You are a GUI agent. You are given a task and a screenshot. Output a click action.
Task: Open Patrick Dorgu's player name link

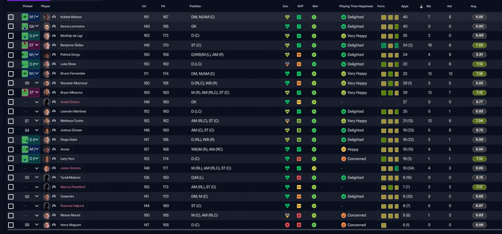[x=69, y=55]
